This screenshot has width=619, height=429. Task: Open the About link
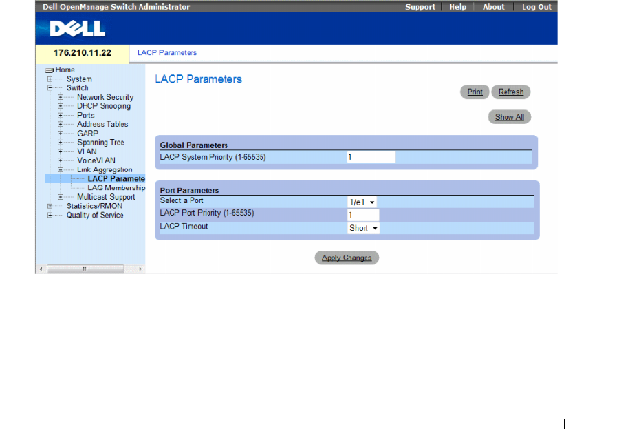point(493,7)
